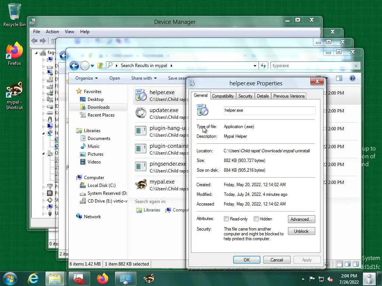
Task: Select the General tab in Properties
Action: (x=200, y=95)
